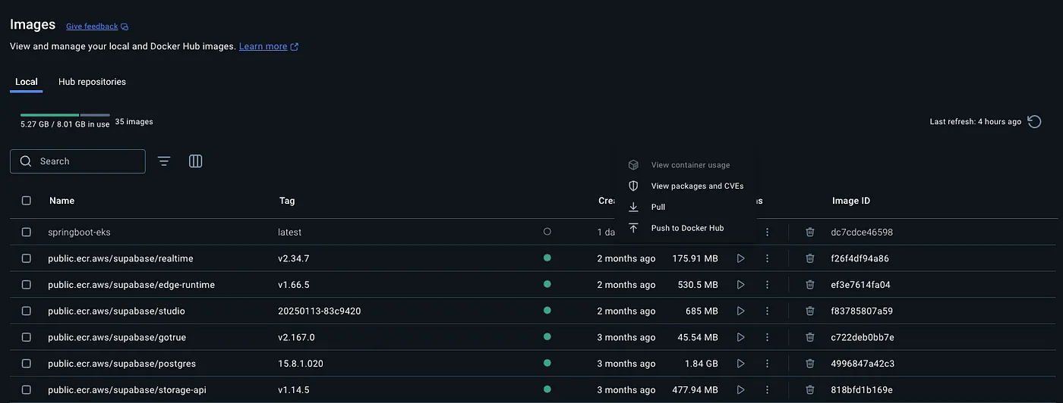Screen dimensions: 1063x403
Task: Click the disk usage progress bar
Action: [65, 114]
